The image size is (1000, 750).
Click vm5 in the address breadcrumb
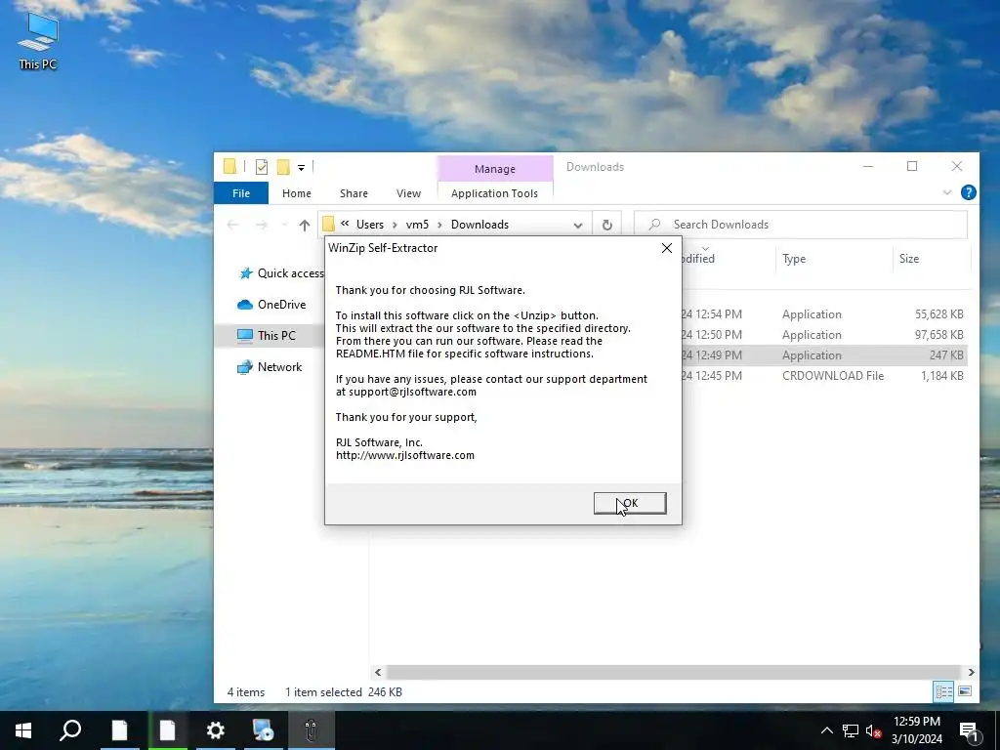coord(417,225)
